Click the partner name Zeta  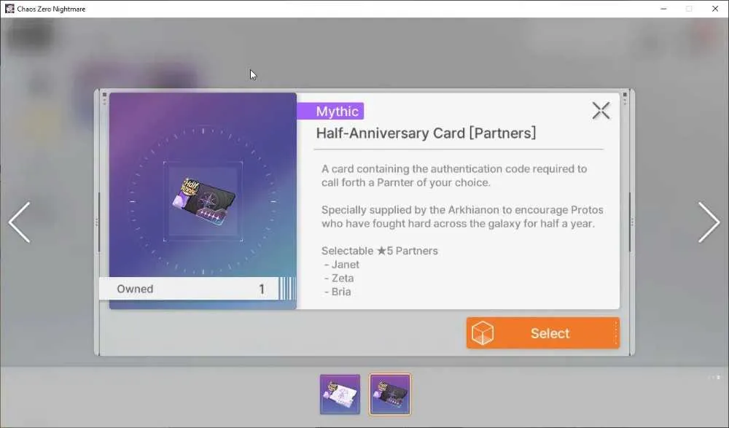[x=343, y=279]
